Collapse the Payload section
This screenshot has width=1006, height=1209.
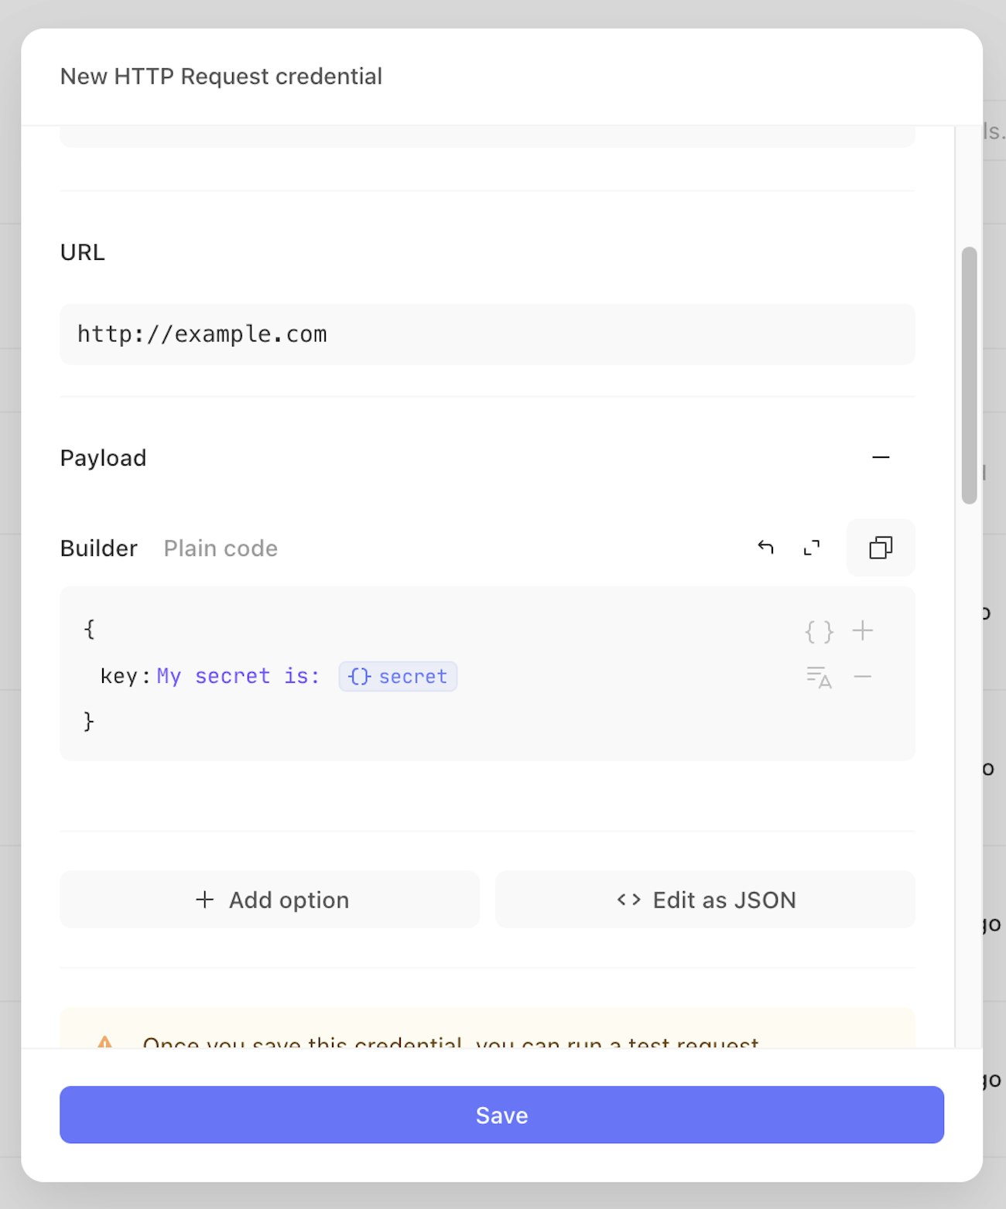coord(881,457)
